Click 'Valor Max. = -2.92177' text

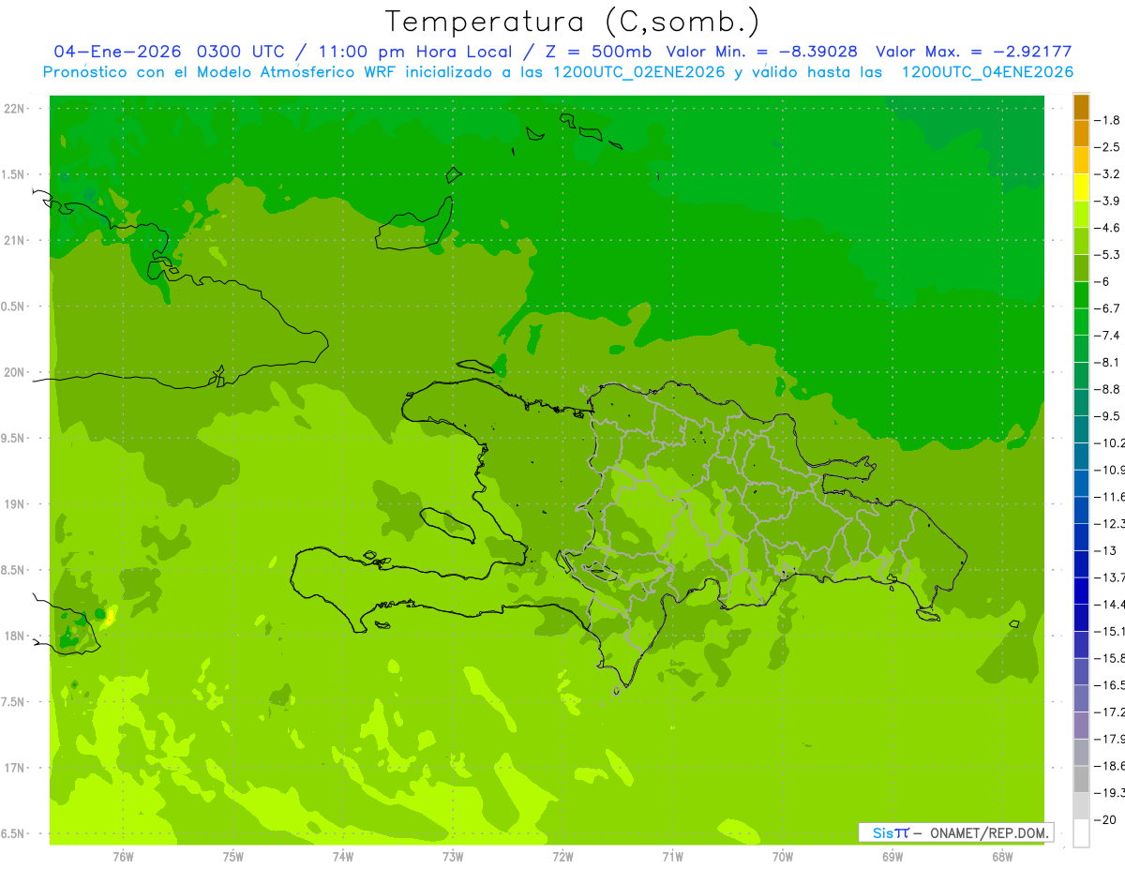point(972,52)
